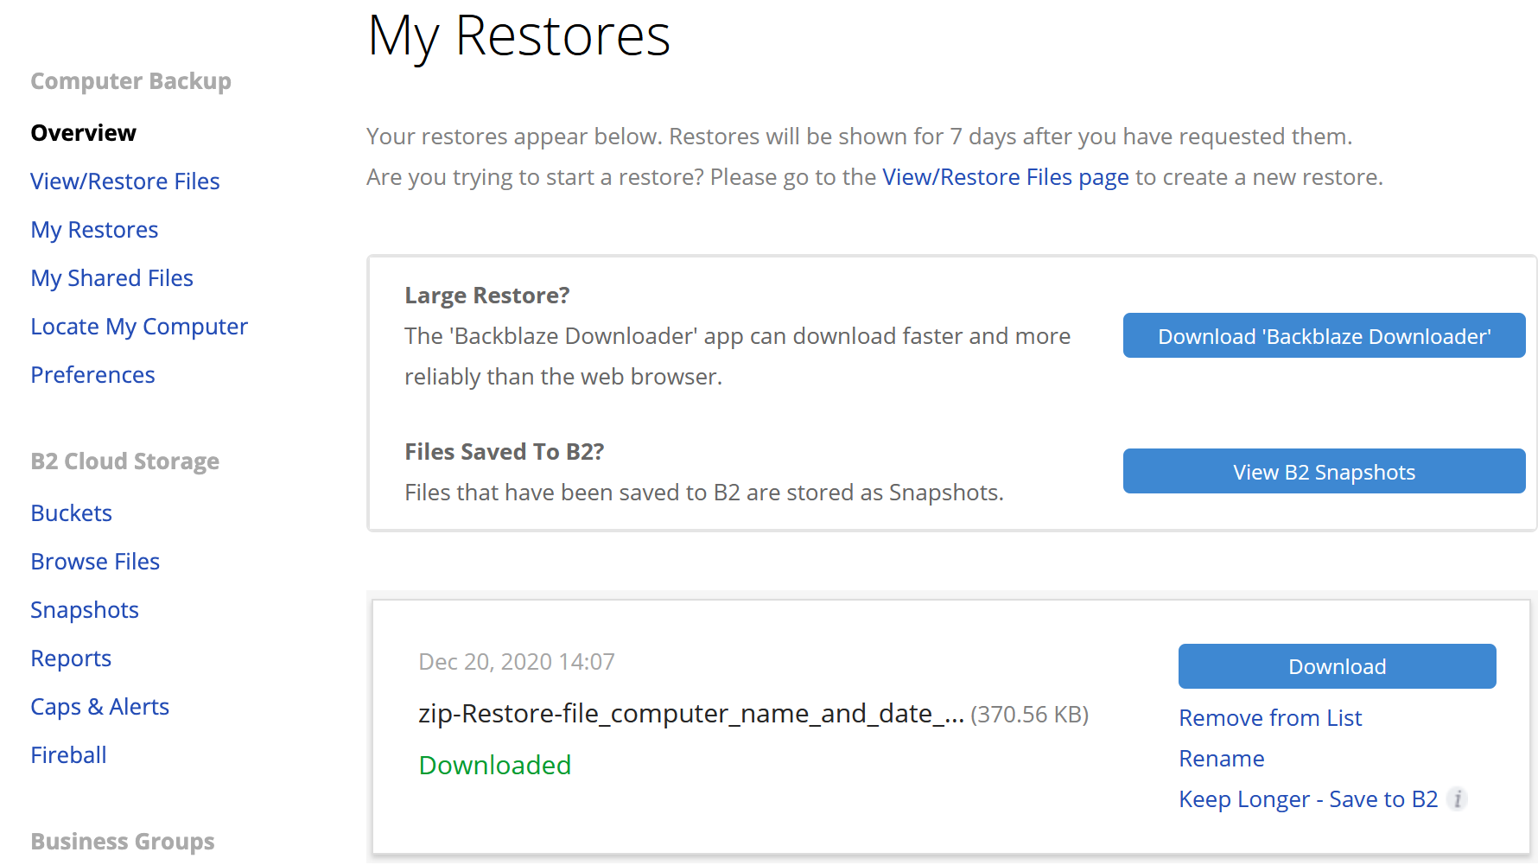Click the View B2 Snapshots button
The image size is (1538, 865).
[x=1324, y=471]
